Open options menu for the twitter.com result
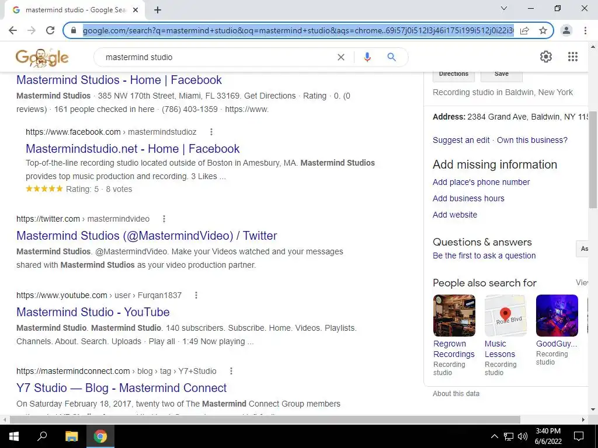This screenshot has width=598, height=448. (x=164, y=219)
